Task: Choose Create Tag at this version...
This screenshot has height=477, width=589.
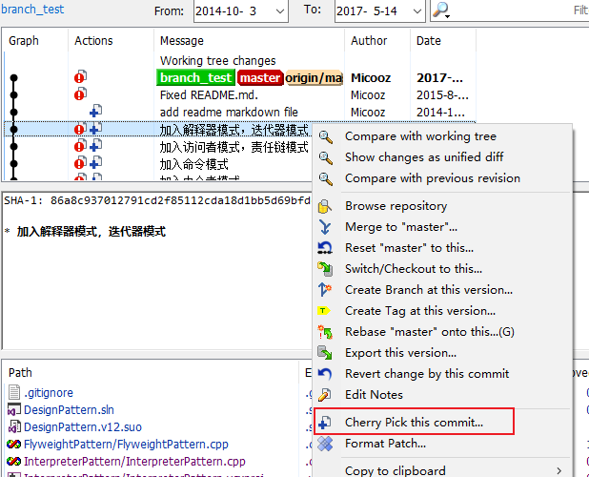Action: [x=420, y=311]
